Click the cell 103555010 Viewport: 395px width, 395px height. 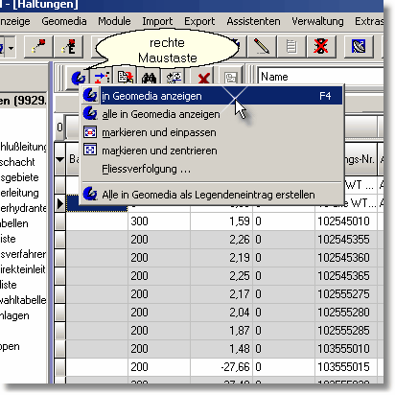click(x=346, y=349)
